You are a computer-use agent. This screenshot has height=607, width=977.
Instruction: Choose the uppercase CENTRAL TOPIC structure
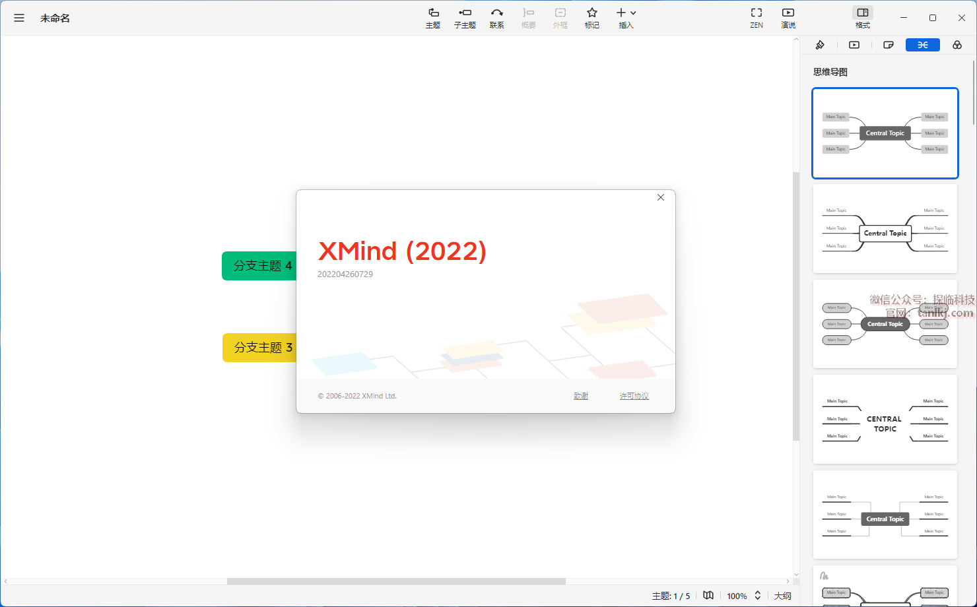(x=885, y=419)
